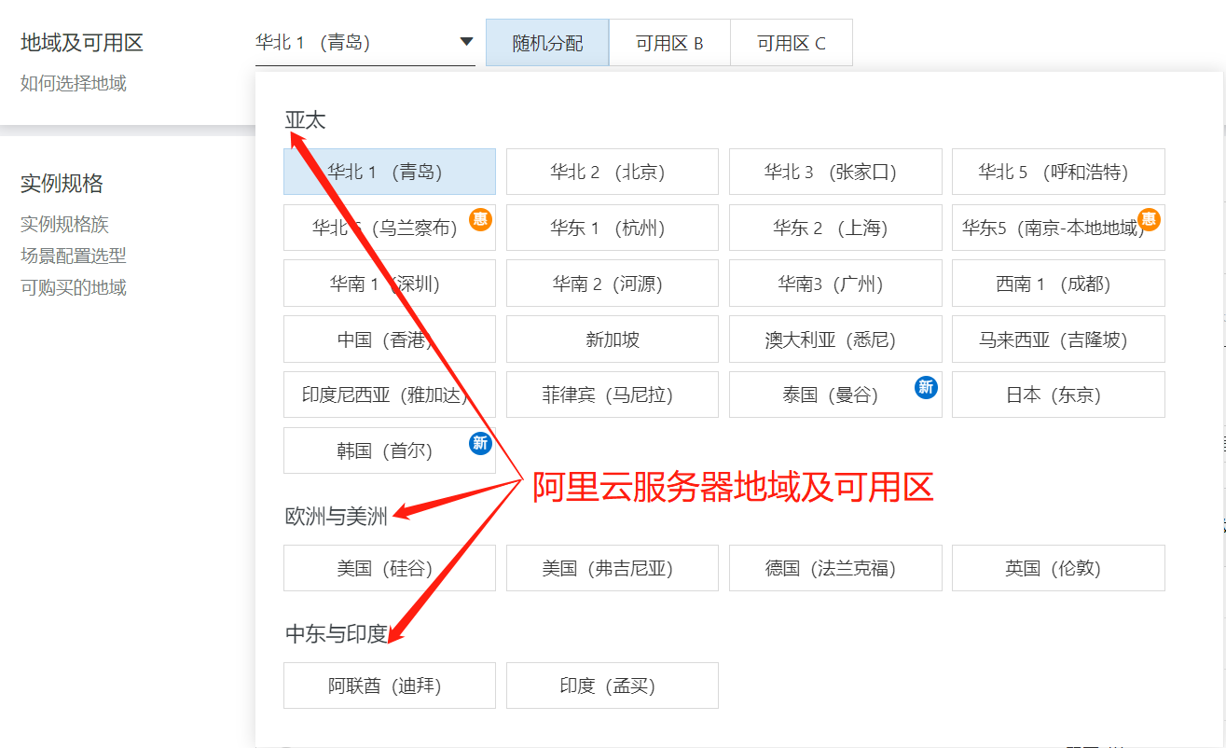Choose region 阿联酋 (迪拜)

point(390,686)
